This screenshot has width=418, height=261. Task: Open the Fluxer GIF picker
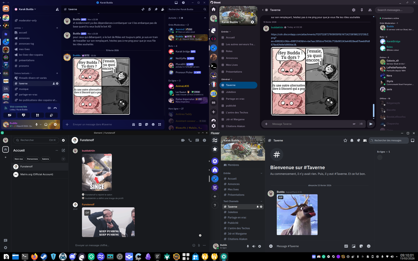click(x=346, y=246)
